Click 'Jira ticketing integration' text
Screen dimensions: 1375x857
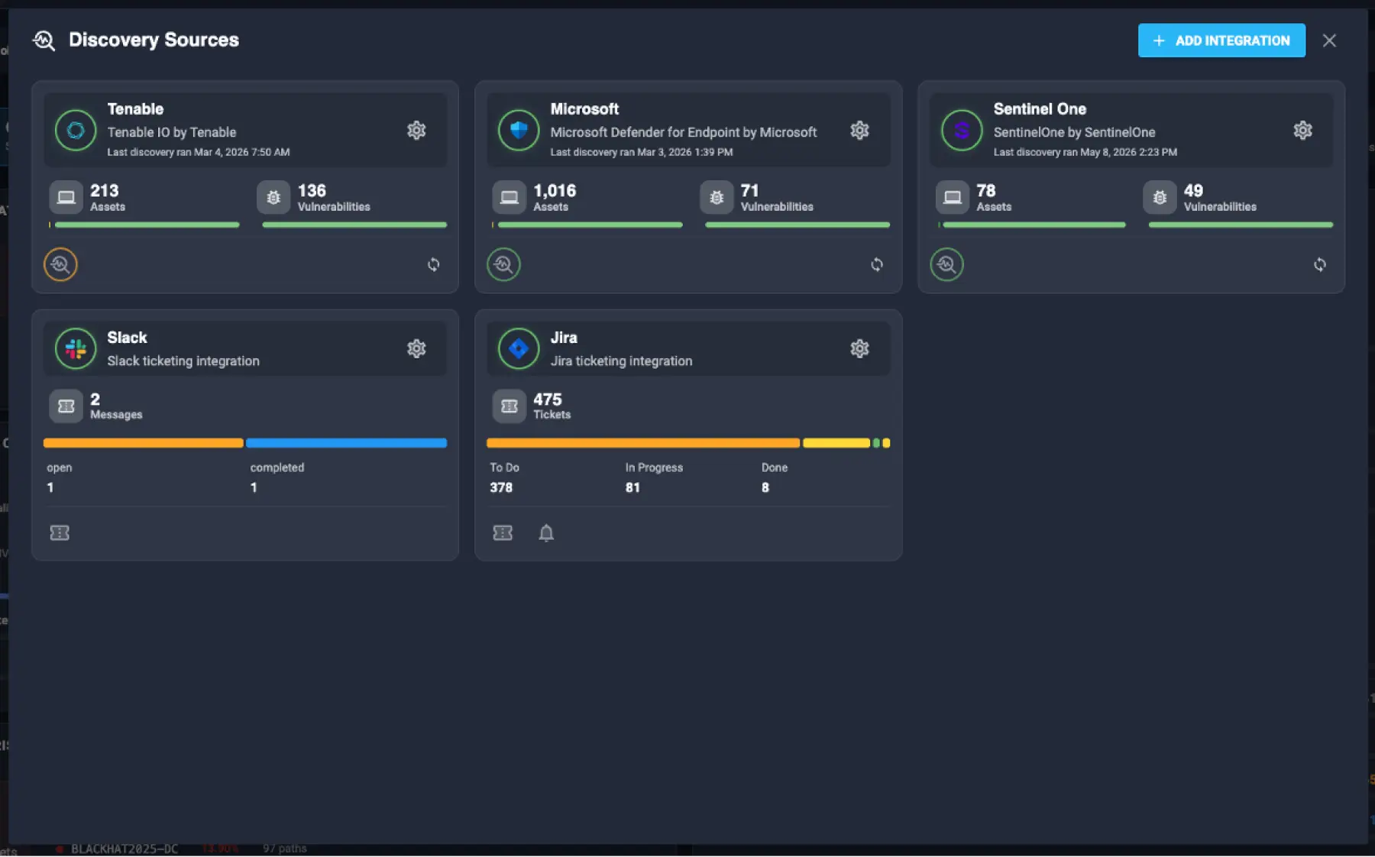pos(621,361)
